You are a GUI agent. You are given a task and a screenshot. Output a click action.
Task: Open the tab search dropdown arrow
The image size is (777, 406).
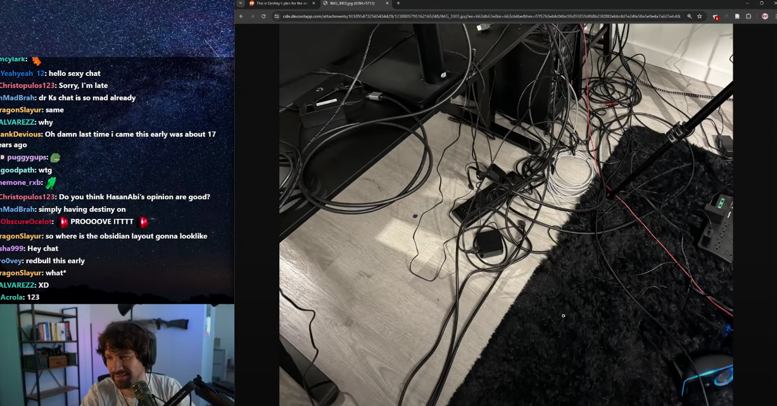241,3
